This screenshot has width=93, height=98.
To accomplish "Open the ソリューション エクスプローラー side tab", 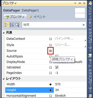I will [90, 26].
